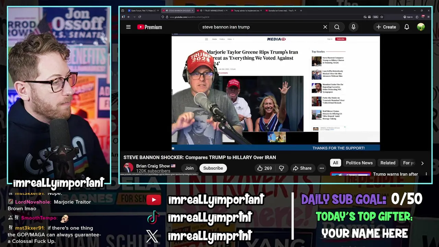
Task: Open the new browser tab plus button
Action: click(x=301, y=11)
